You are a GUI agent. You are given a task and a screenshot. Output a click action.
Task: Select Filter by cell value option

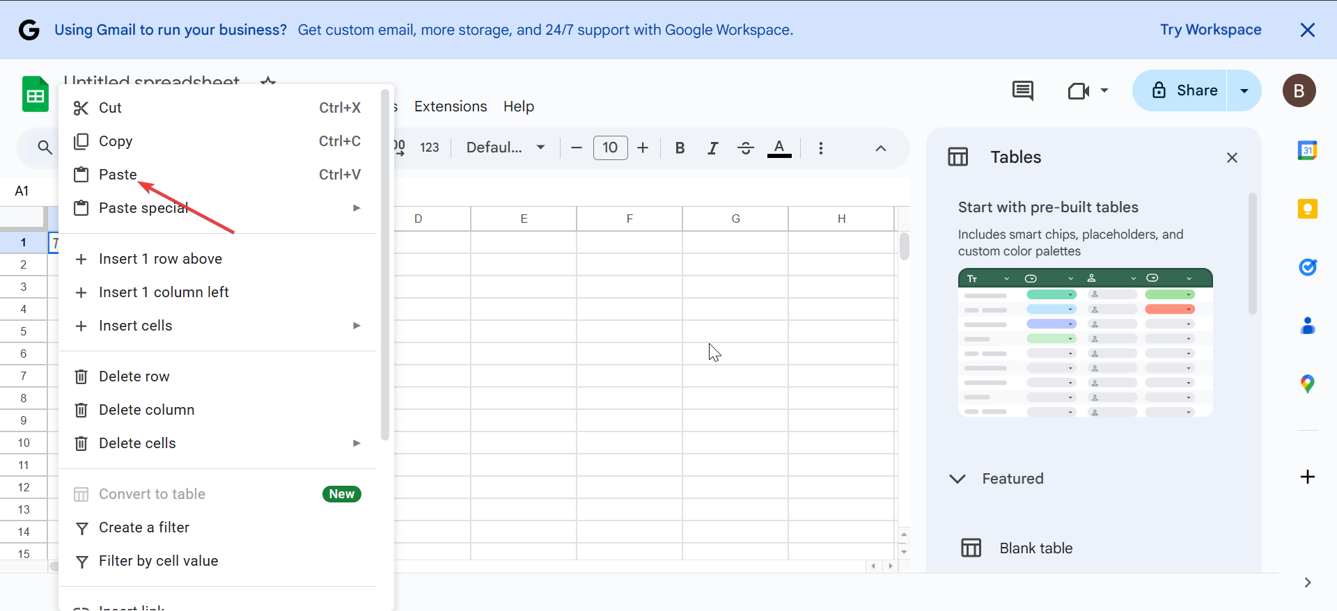(218, 561)
